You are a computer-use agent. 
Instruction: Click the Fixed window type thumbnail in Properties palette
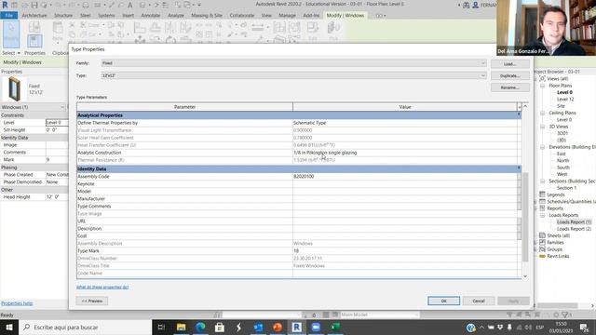[x=14, y=88]
